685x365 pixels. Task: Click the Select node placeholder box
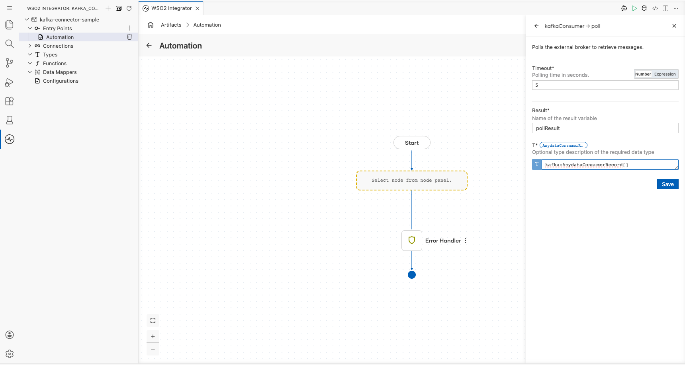412,181
